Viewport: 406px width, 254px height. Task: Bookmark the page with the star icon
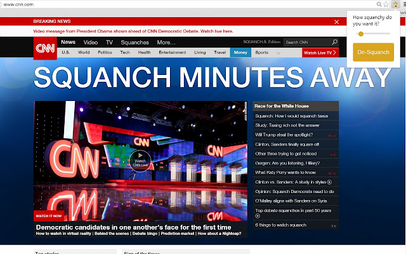386,4
